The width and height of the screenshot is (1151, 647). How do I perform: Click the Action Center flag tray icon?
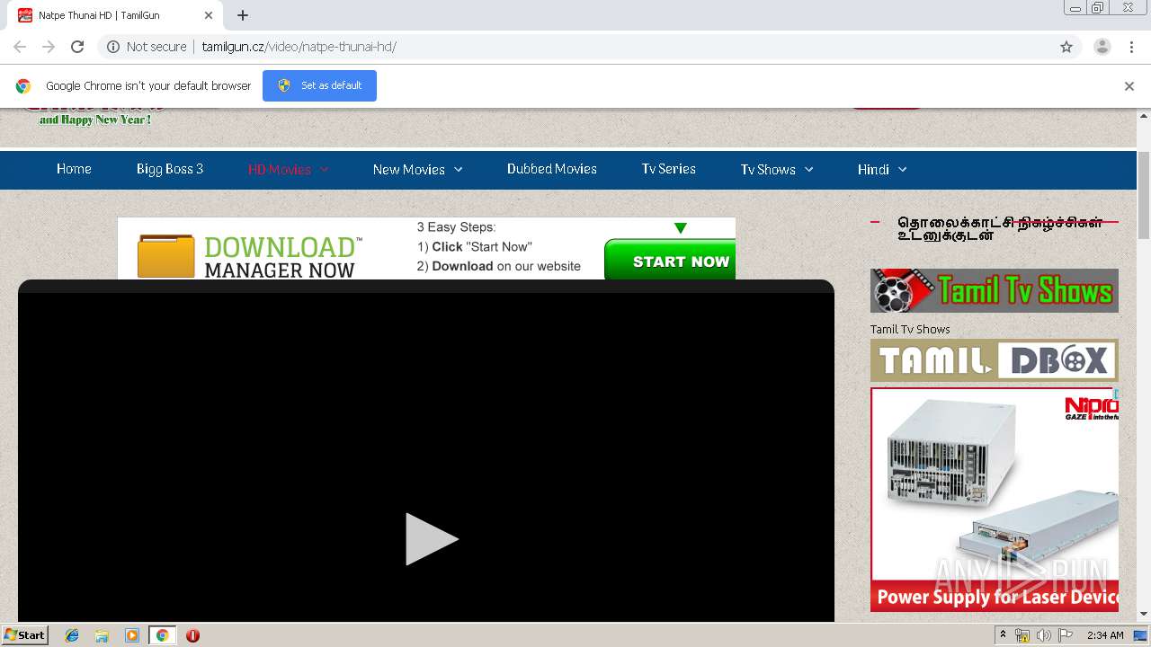[x=1066, y=635]
